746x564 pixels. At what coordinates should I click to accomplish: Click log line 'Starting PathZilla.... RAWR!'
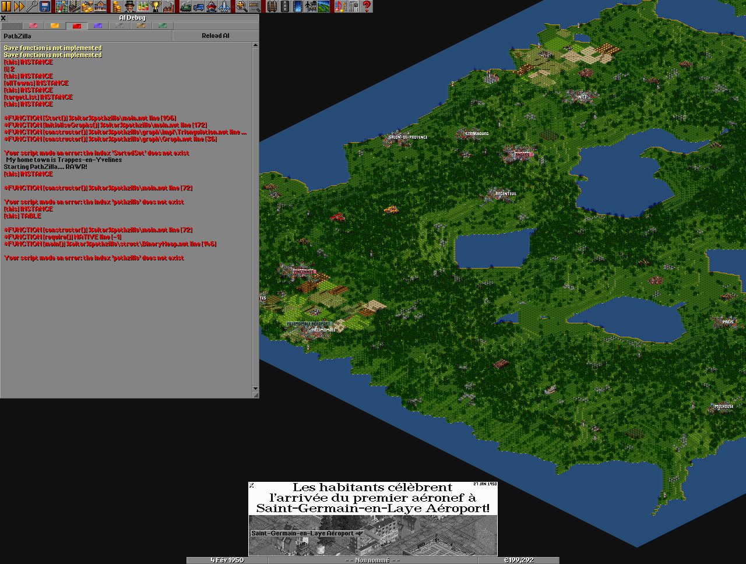(x=45, y=167)
